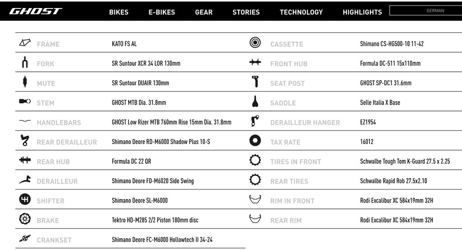Open the E-BIKES menu
Viewport: 462px width, 250px height.
coord(162,12)
